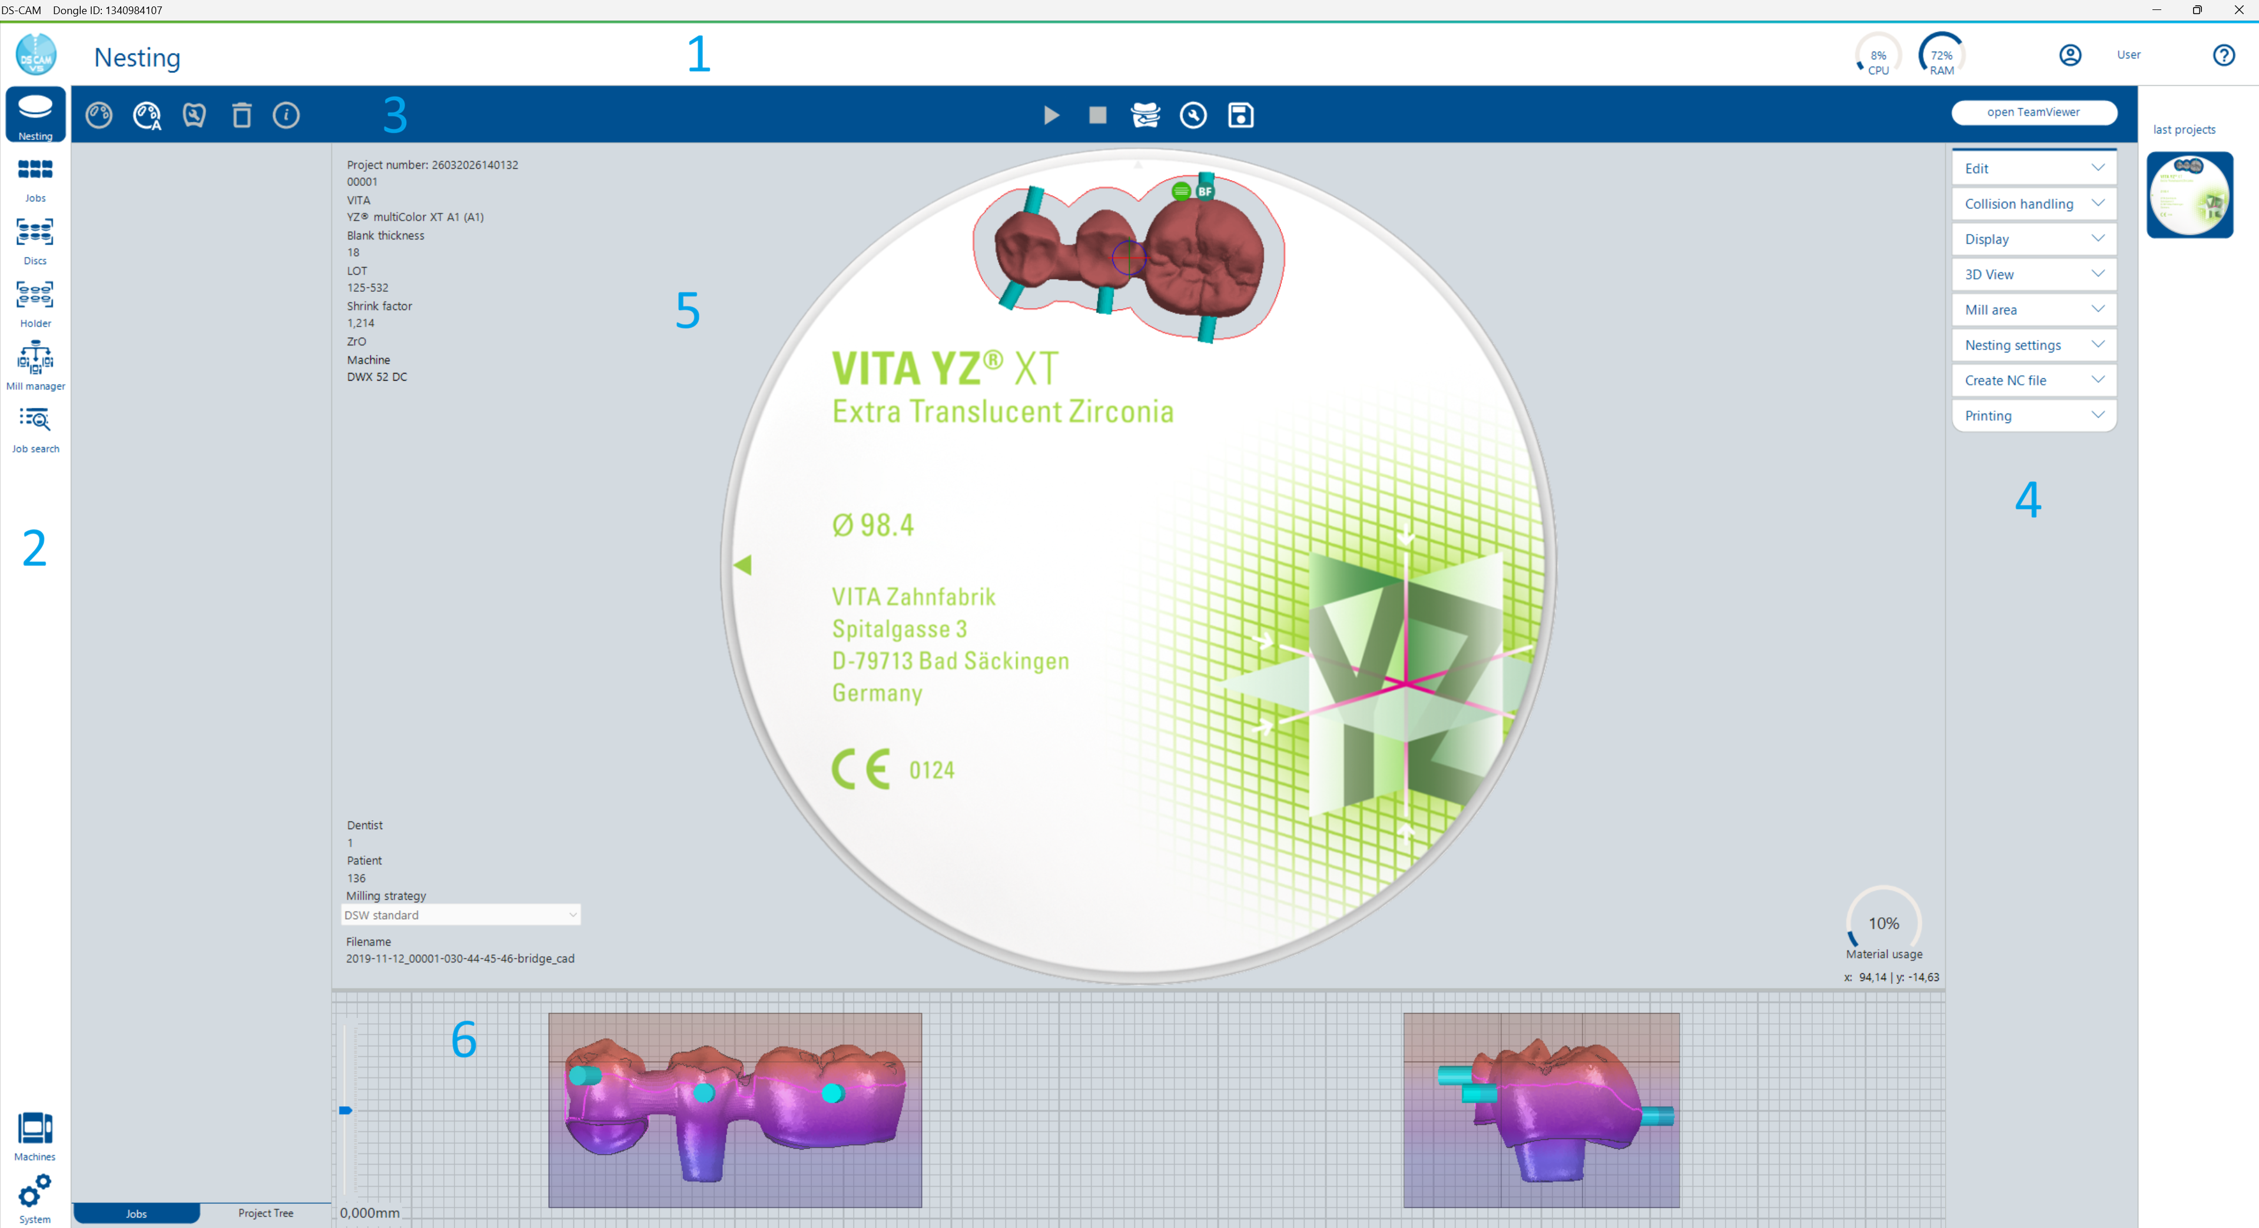Open the last project thumbnail
Screen dimensions: 2259x1228
pyautogui.click(x=2189, y=195)
